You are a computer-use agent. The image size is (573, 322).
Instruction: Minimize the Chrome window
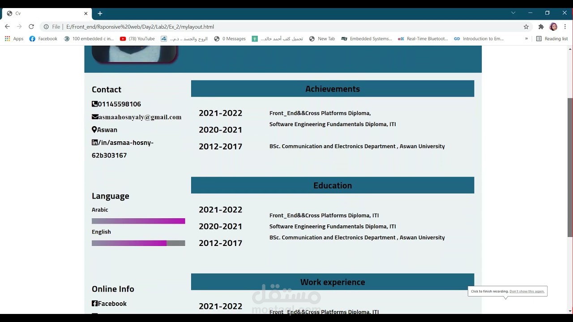pos(530,13)
